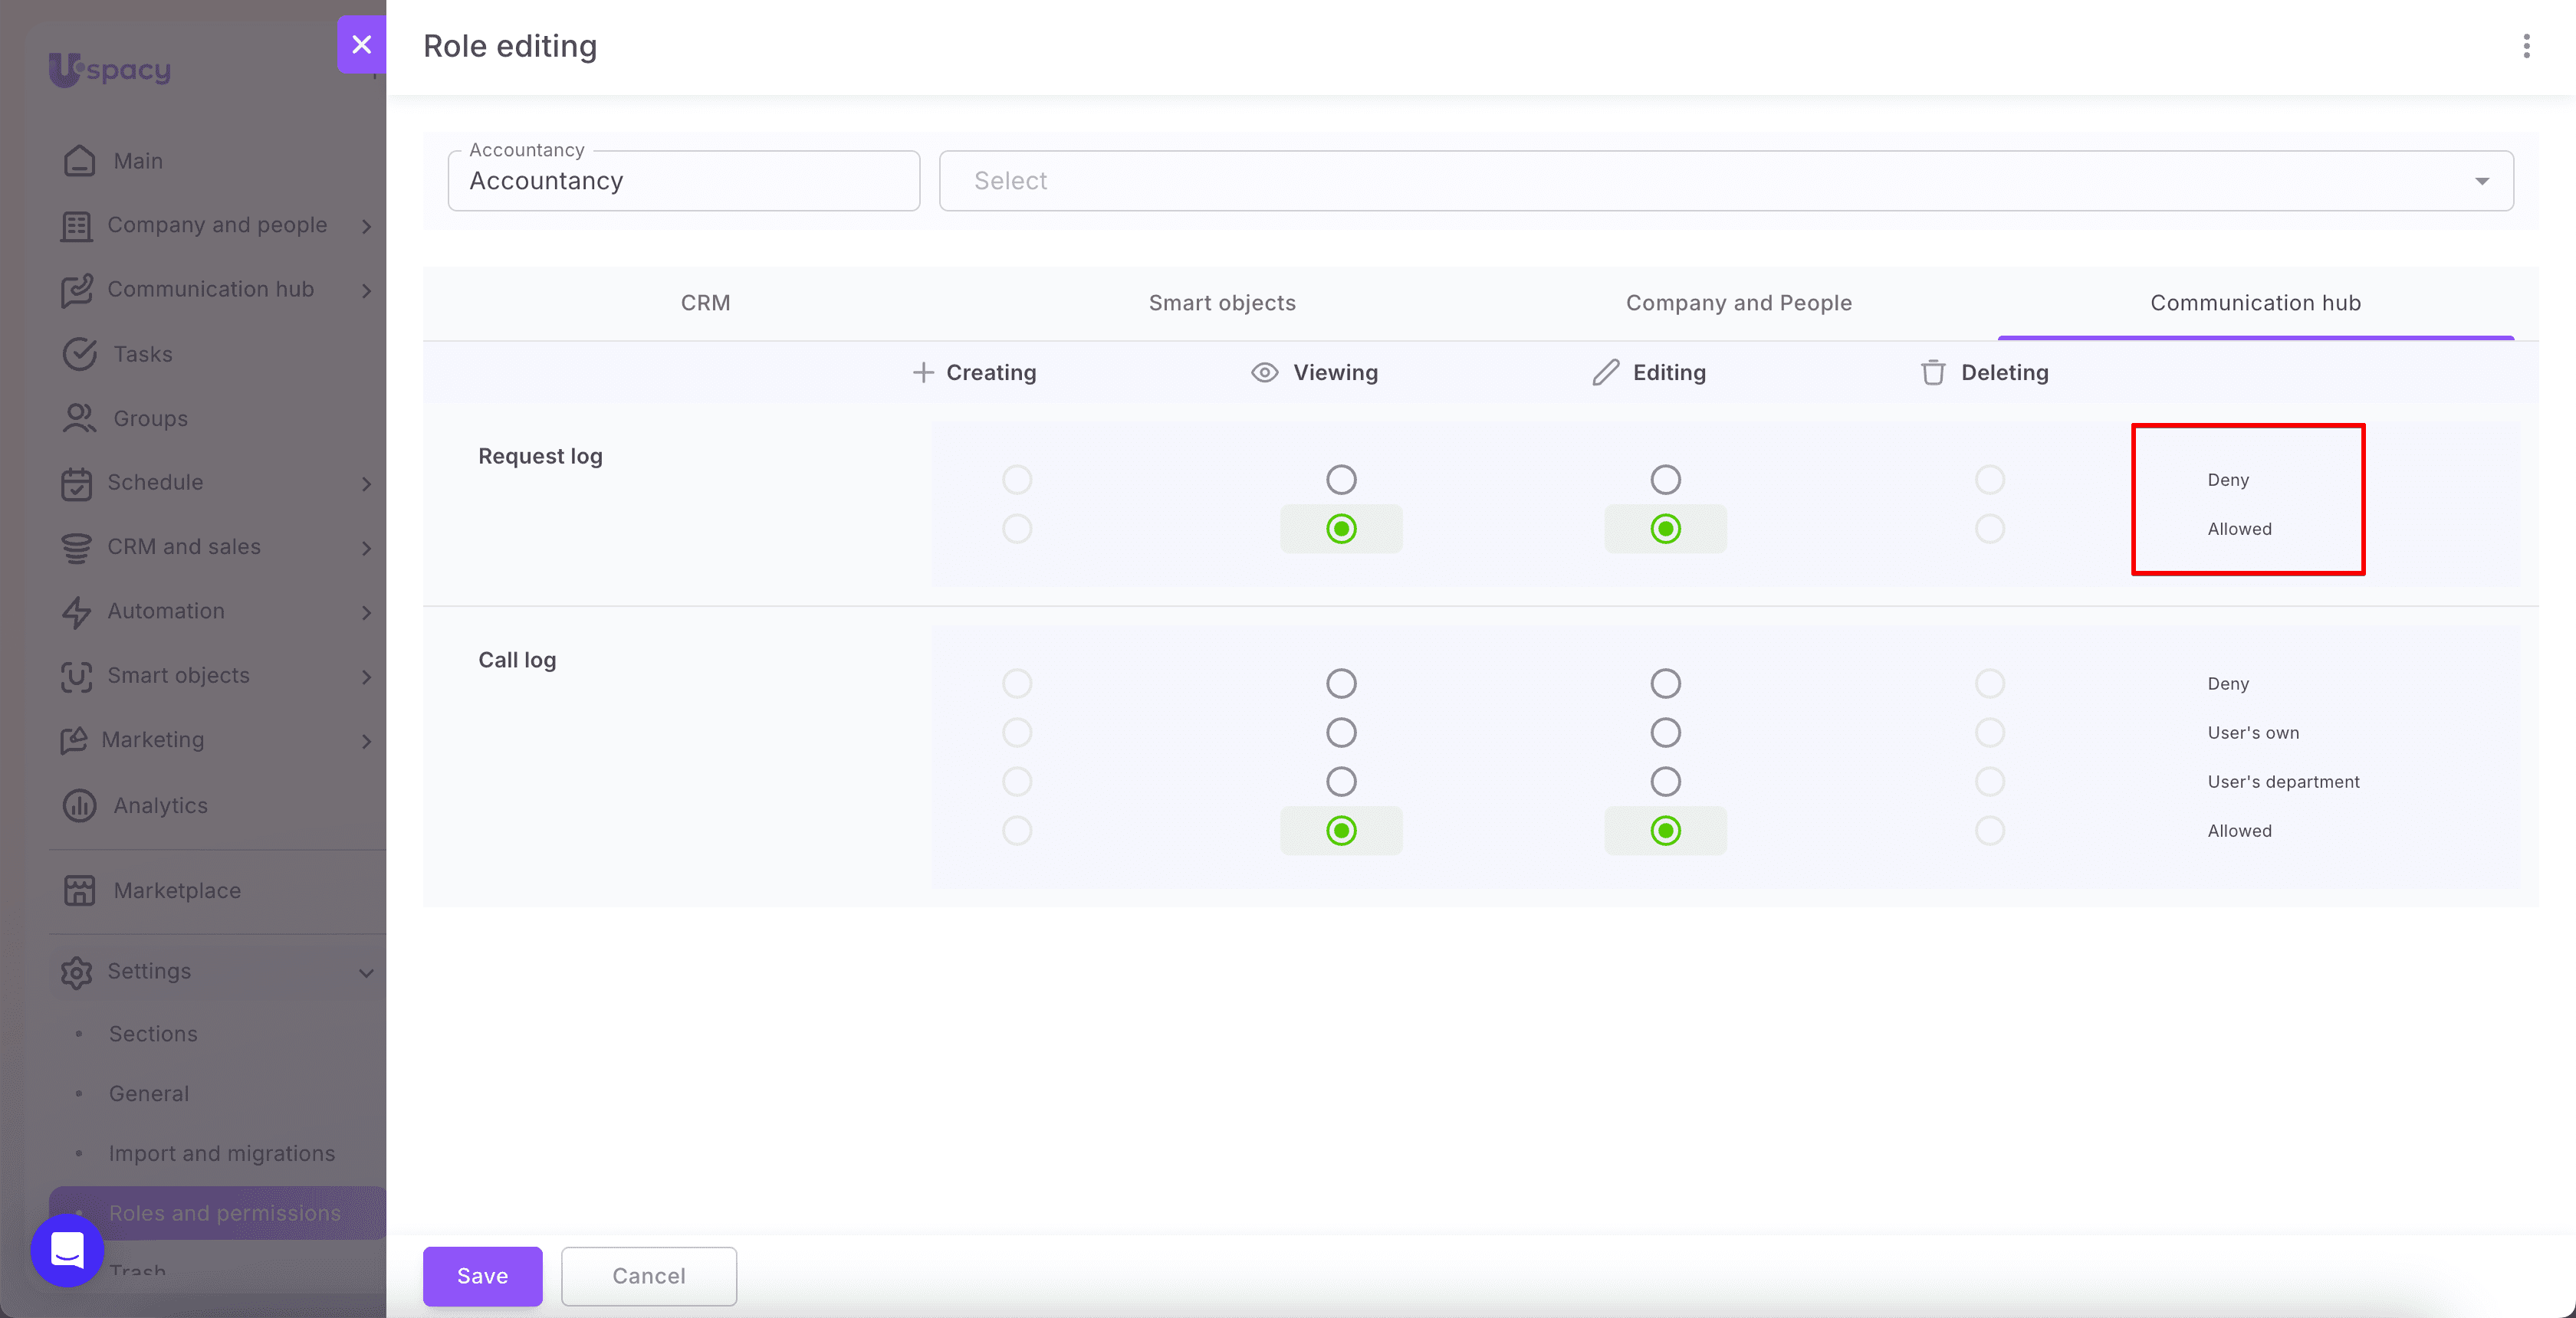The width and height of the screenshot is (2576, 1318).
Task: Select the Communication hub tab
Action: point(2255,303)
